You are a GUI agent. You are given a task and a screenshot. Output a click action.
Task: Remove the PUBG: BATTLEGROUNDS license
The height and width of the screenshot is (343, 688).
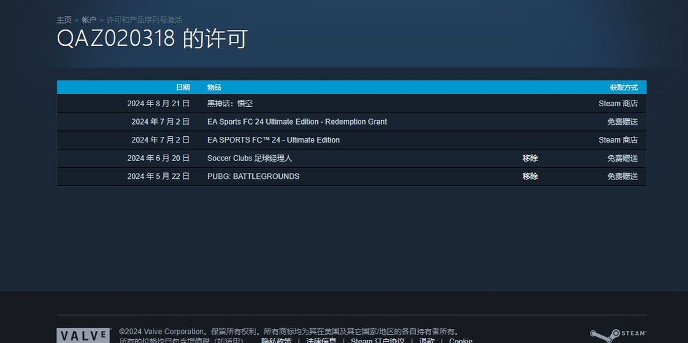(530, 176)
